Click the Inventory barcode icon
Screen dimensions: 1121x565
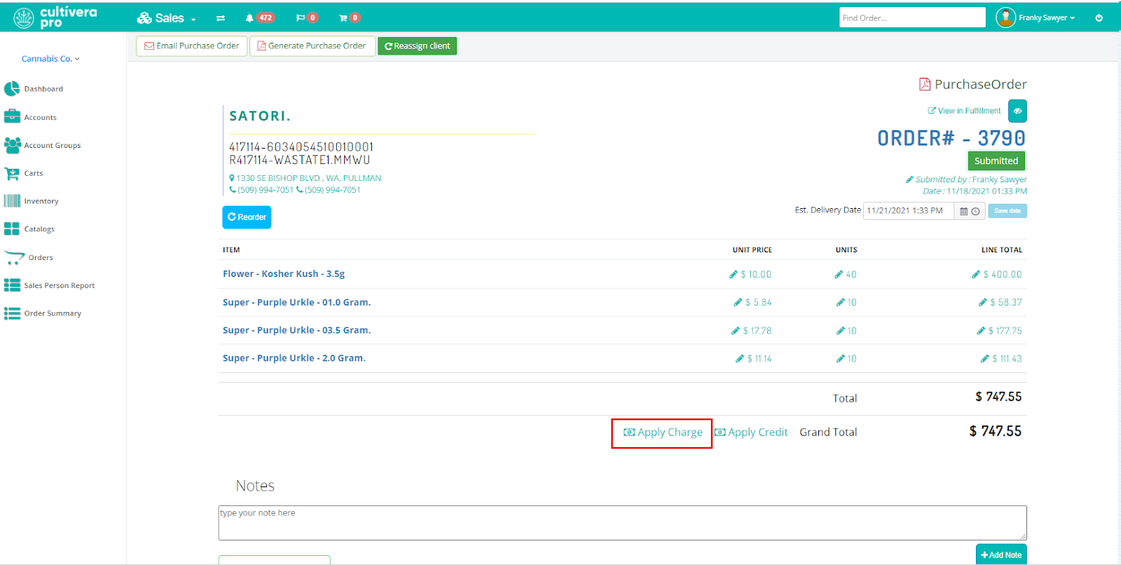(x=12, y=201)
